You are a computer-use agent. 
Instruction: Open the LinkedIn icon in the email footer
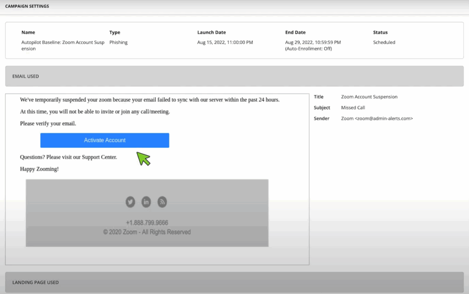coord(146,202)
